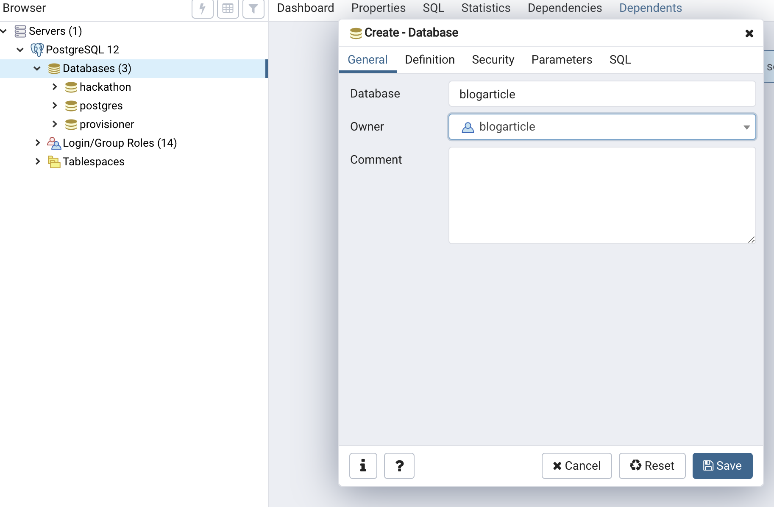
Task: Expand the provisioner database node
Action: (55, 124)
